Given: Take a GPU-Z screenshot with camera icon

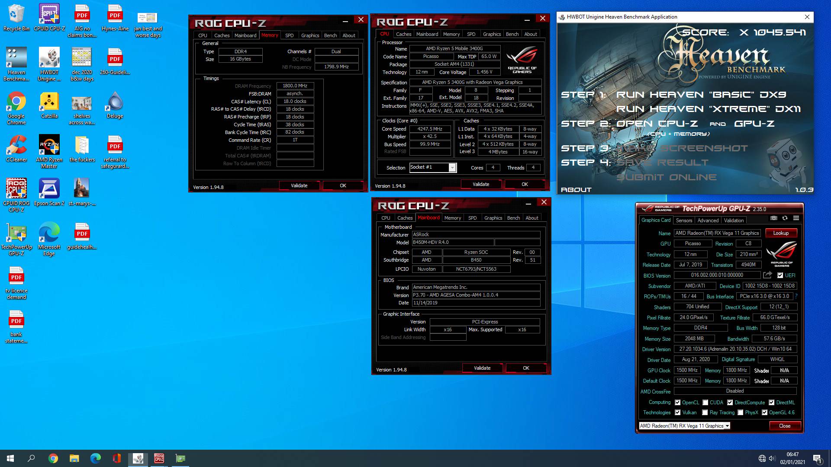Looking at the screenshot, I should pos(774,218).
